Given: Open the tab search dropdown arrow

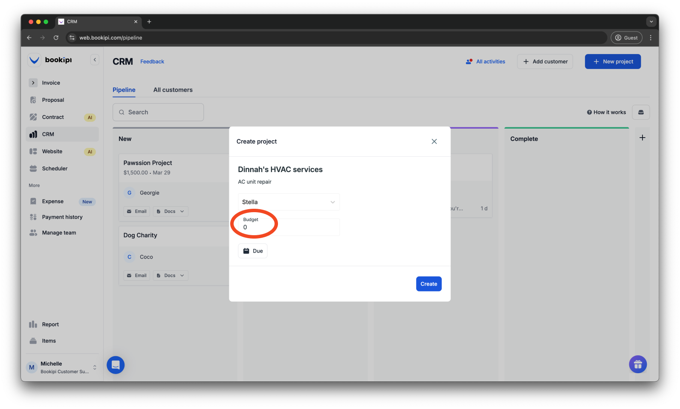Looking at the screenshot, I should (x=651, y=22).
